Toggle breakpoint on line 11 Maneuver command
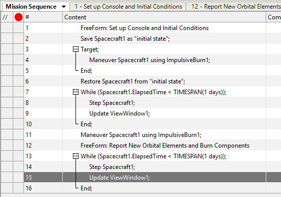This screenshot has height=197, width=281. [18, 135]
